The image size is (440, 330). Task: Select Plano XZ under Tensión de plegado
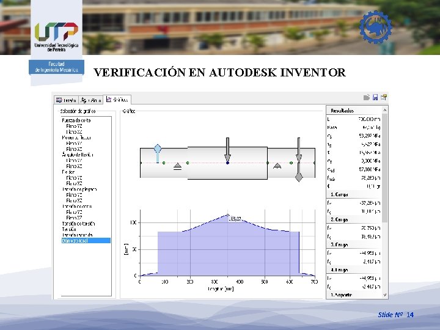pyautogui.click(x=74, y=200)
